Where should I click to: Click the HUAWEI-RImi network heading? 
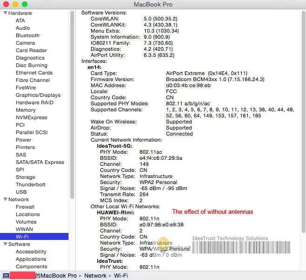pyautogui.click(x=116, y=212)
